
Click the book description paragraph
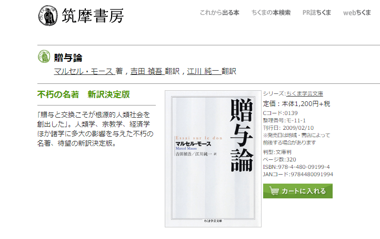coord(95,129)
